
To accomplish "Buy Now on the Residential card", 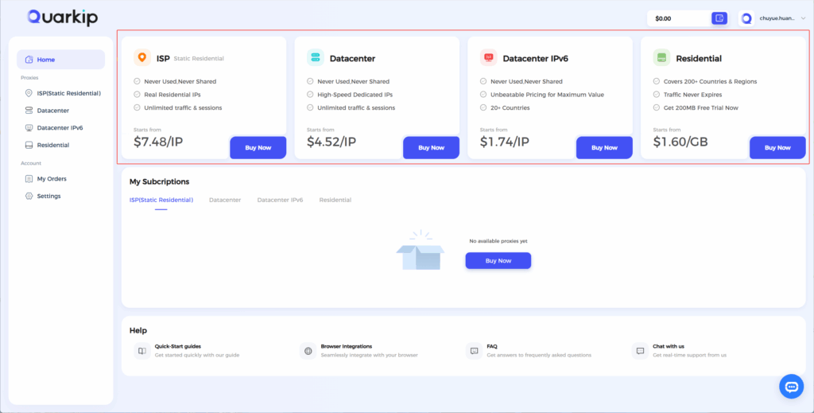I will coord(777,147).
